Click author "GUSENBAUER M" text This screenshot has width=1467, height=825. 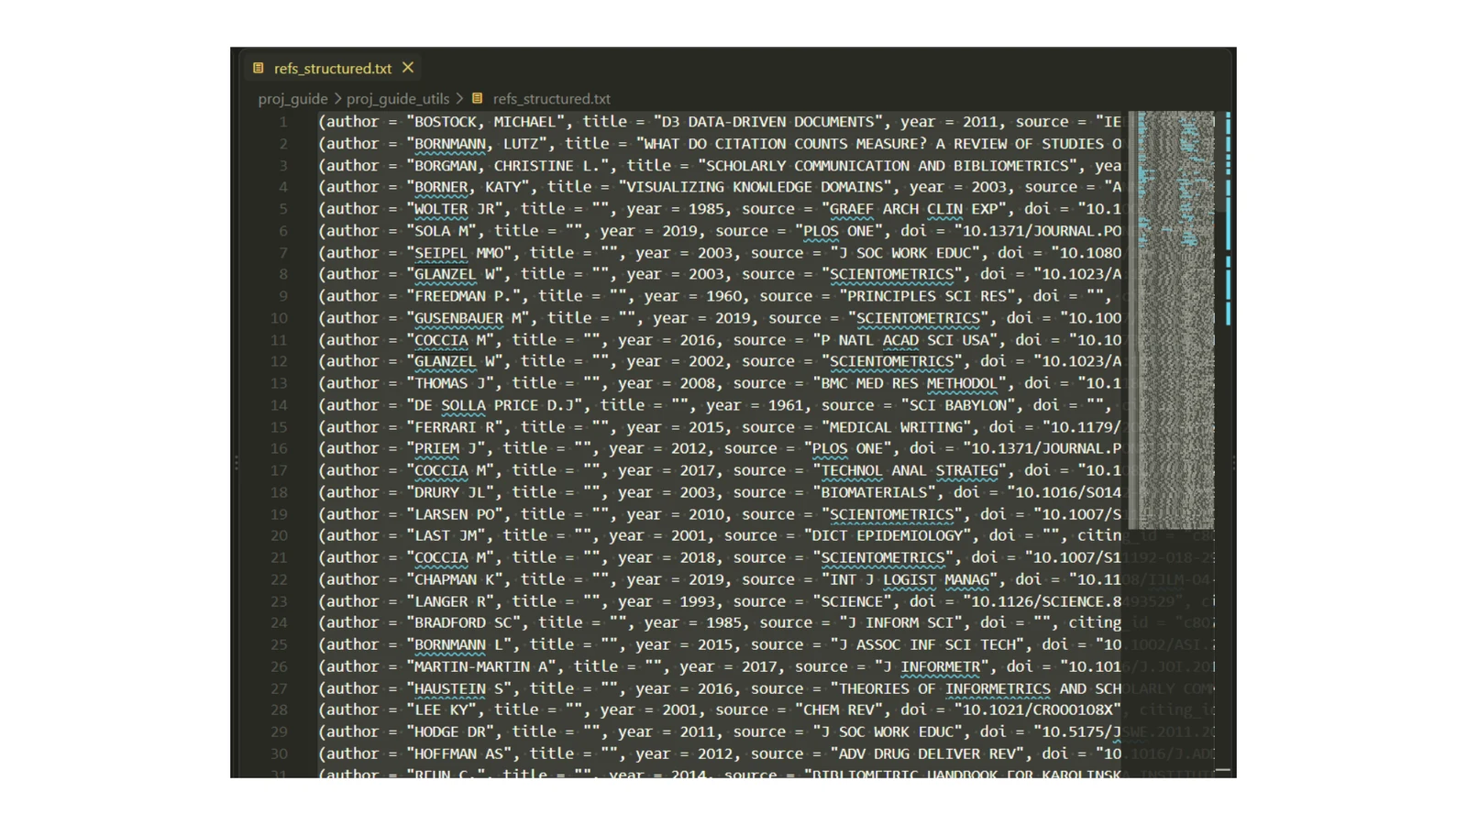pos(469,318)
